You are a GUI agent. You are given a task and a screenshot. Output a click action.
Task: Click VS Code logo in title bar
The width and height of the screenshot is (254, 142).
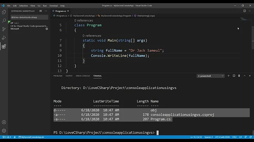pos(3,6)
